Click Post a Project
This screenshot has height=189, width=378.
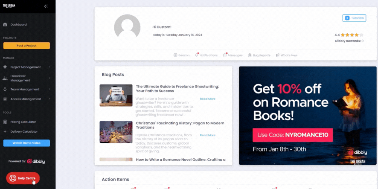coord(26,45)
